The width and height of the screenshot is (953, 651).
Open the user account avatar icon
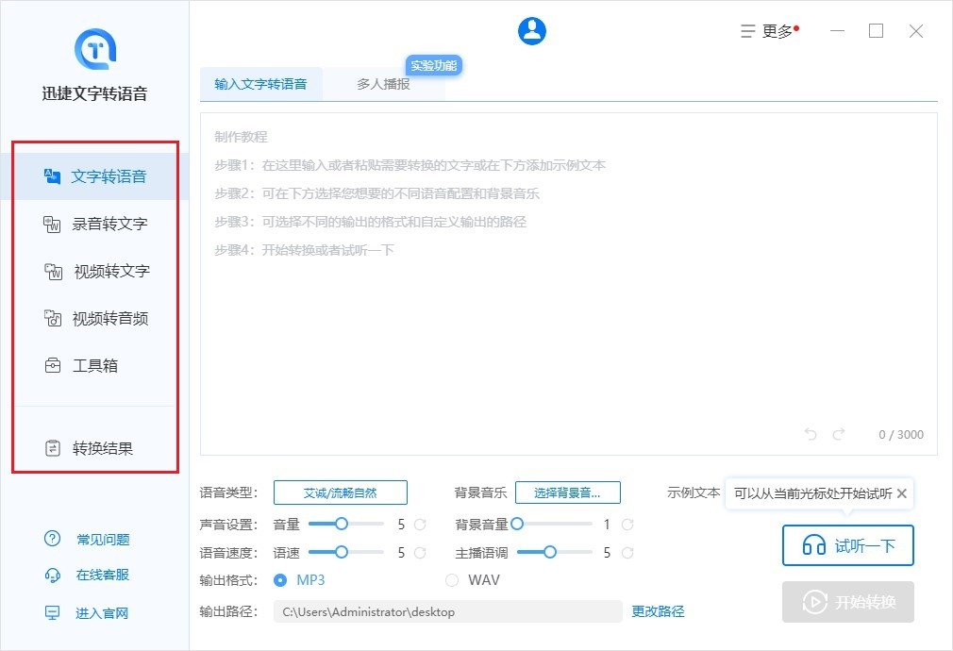click(x=532, y=31)
